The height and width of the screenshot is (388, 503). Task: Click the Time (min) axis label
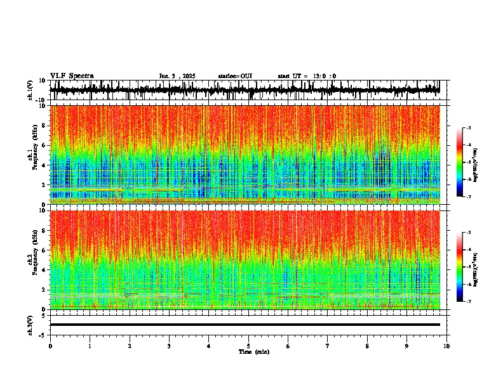[x=254, y=352]
